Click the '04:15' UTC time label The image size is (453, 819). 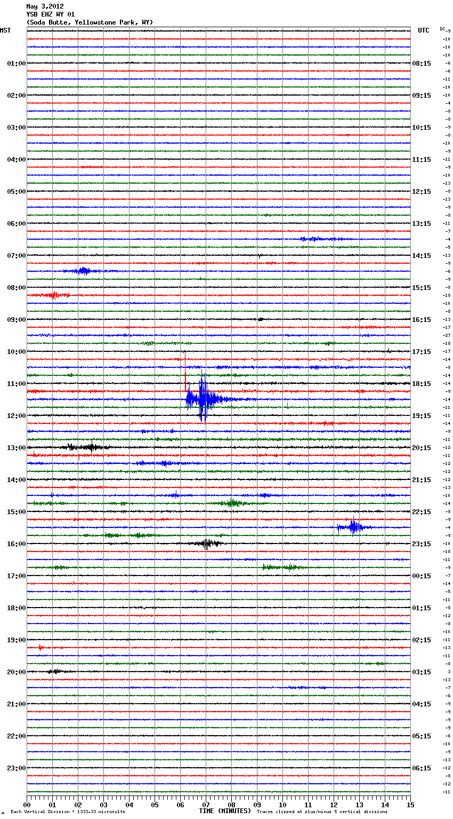point(422,704)
